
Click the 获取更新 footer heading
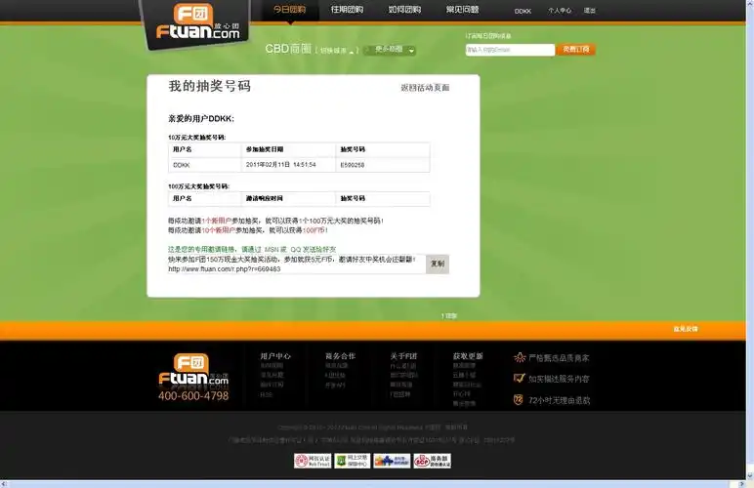click(468, 356)
